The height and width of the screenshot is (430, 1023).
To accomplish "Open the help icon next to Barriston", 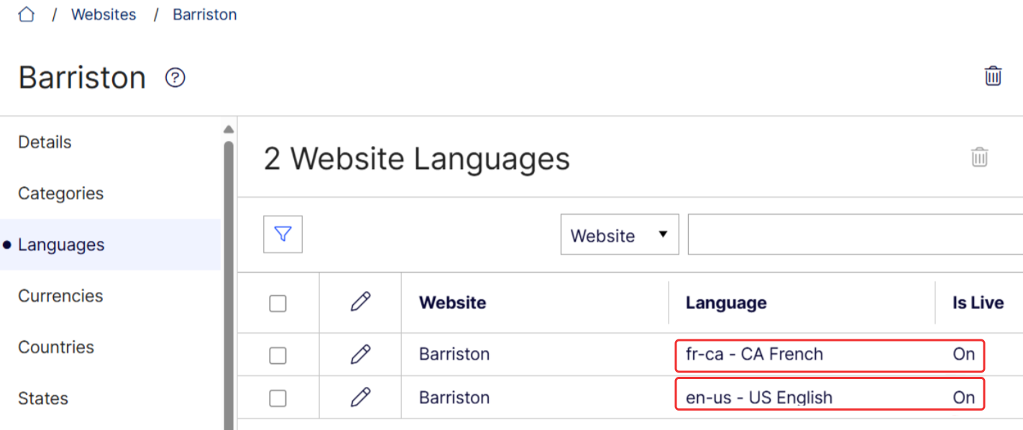I will tap(174, 78).
